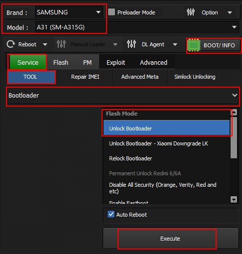This screenshot has width=242, height=254.
Task: Open the Option dropdown arrow
Action: coord(230,12)
